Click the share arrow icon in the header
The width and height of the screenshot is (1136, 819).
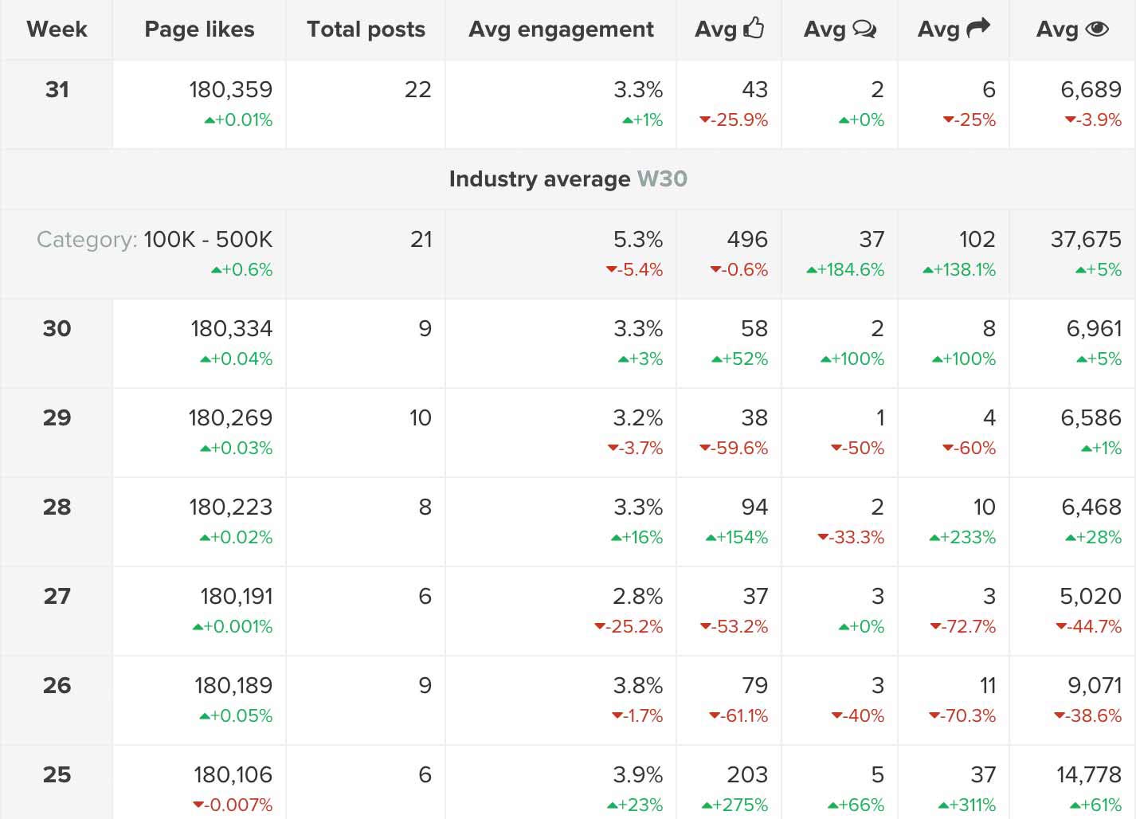point(977,29)
